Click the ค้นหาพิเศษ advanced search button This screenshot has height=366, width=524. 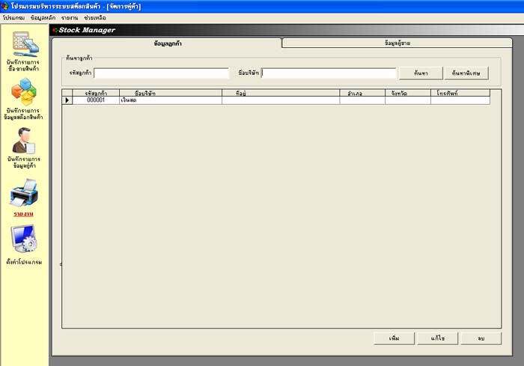(466, 73)
